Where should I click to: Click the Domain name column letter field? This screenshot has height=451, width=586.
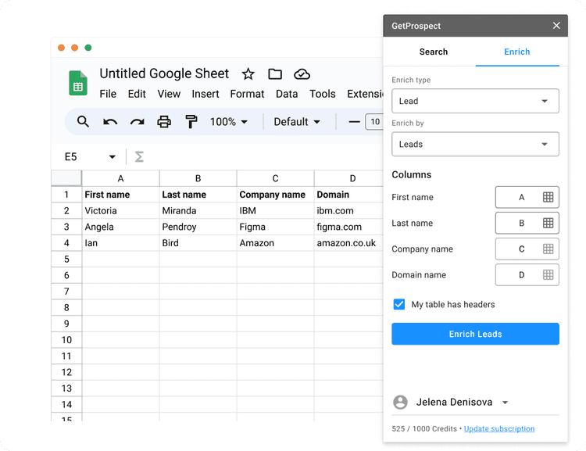click(x=527, y=275)
